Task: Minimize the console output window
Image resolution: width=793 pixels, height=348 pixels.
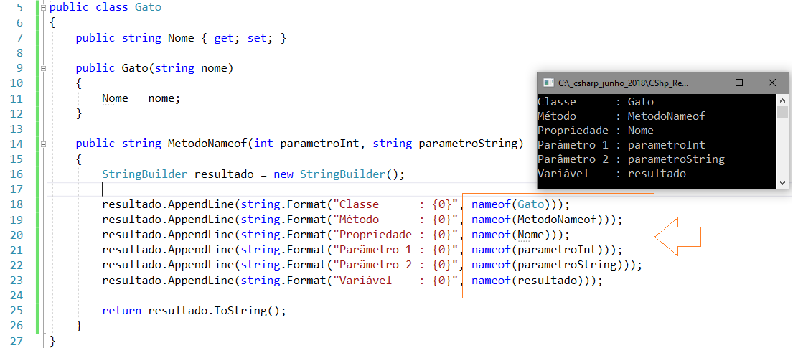Action: click(x=706, y=83)
